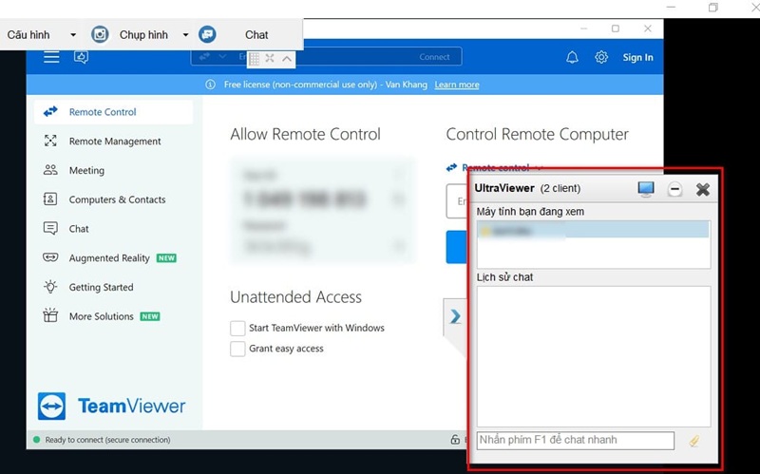Click the paperclip attach file icon

[694, 441]
